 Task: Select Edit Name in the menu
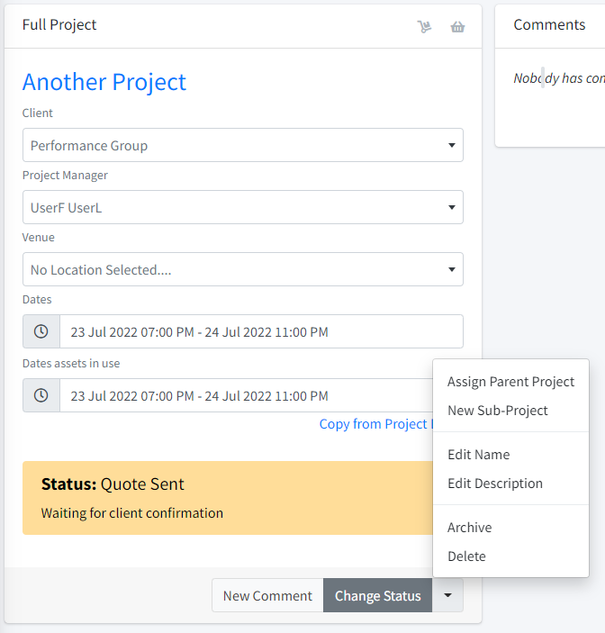coord(478,455)
